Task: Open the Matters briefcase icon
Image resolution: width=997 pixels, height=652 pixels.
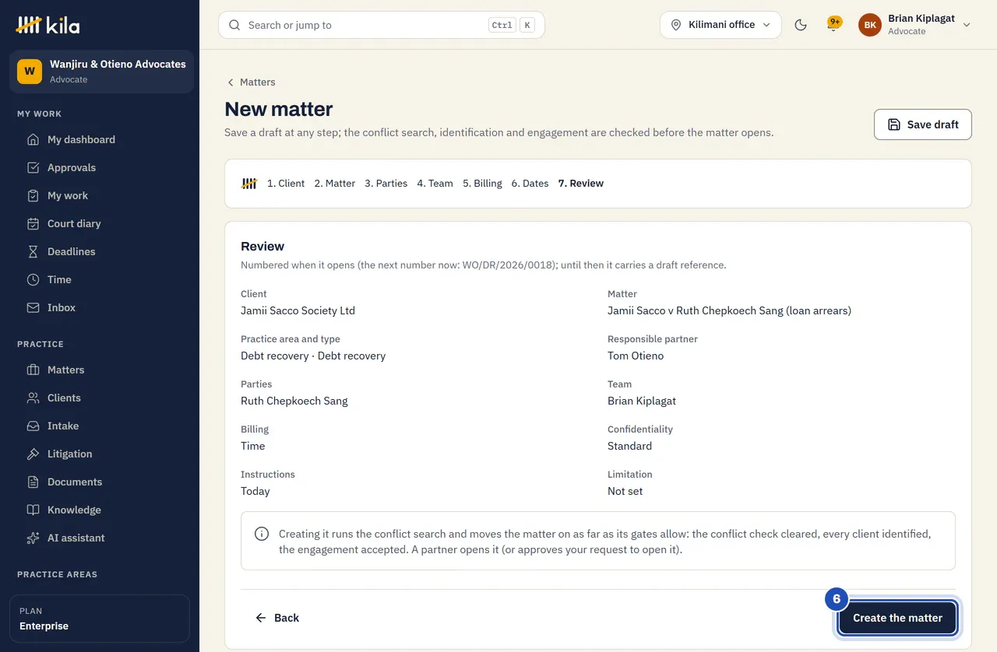Action: pos(33,370)
